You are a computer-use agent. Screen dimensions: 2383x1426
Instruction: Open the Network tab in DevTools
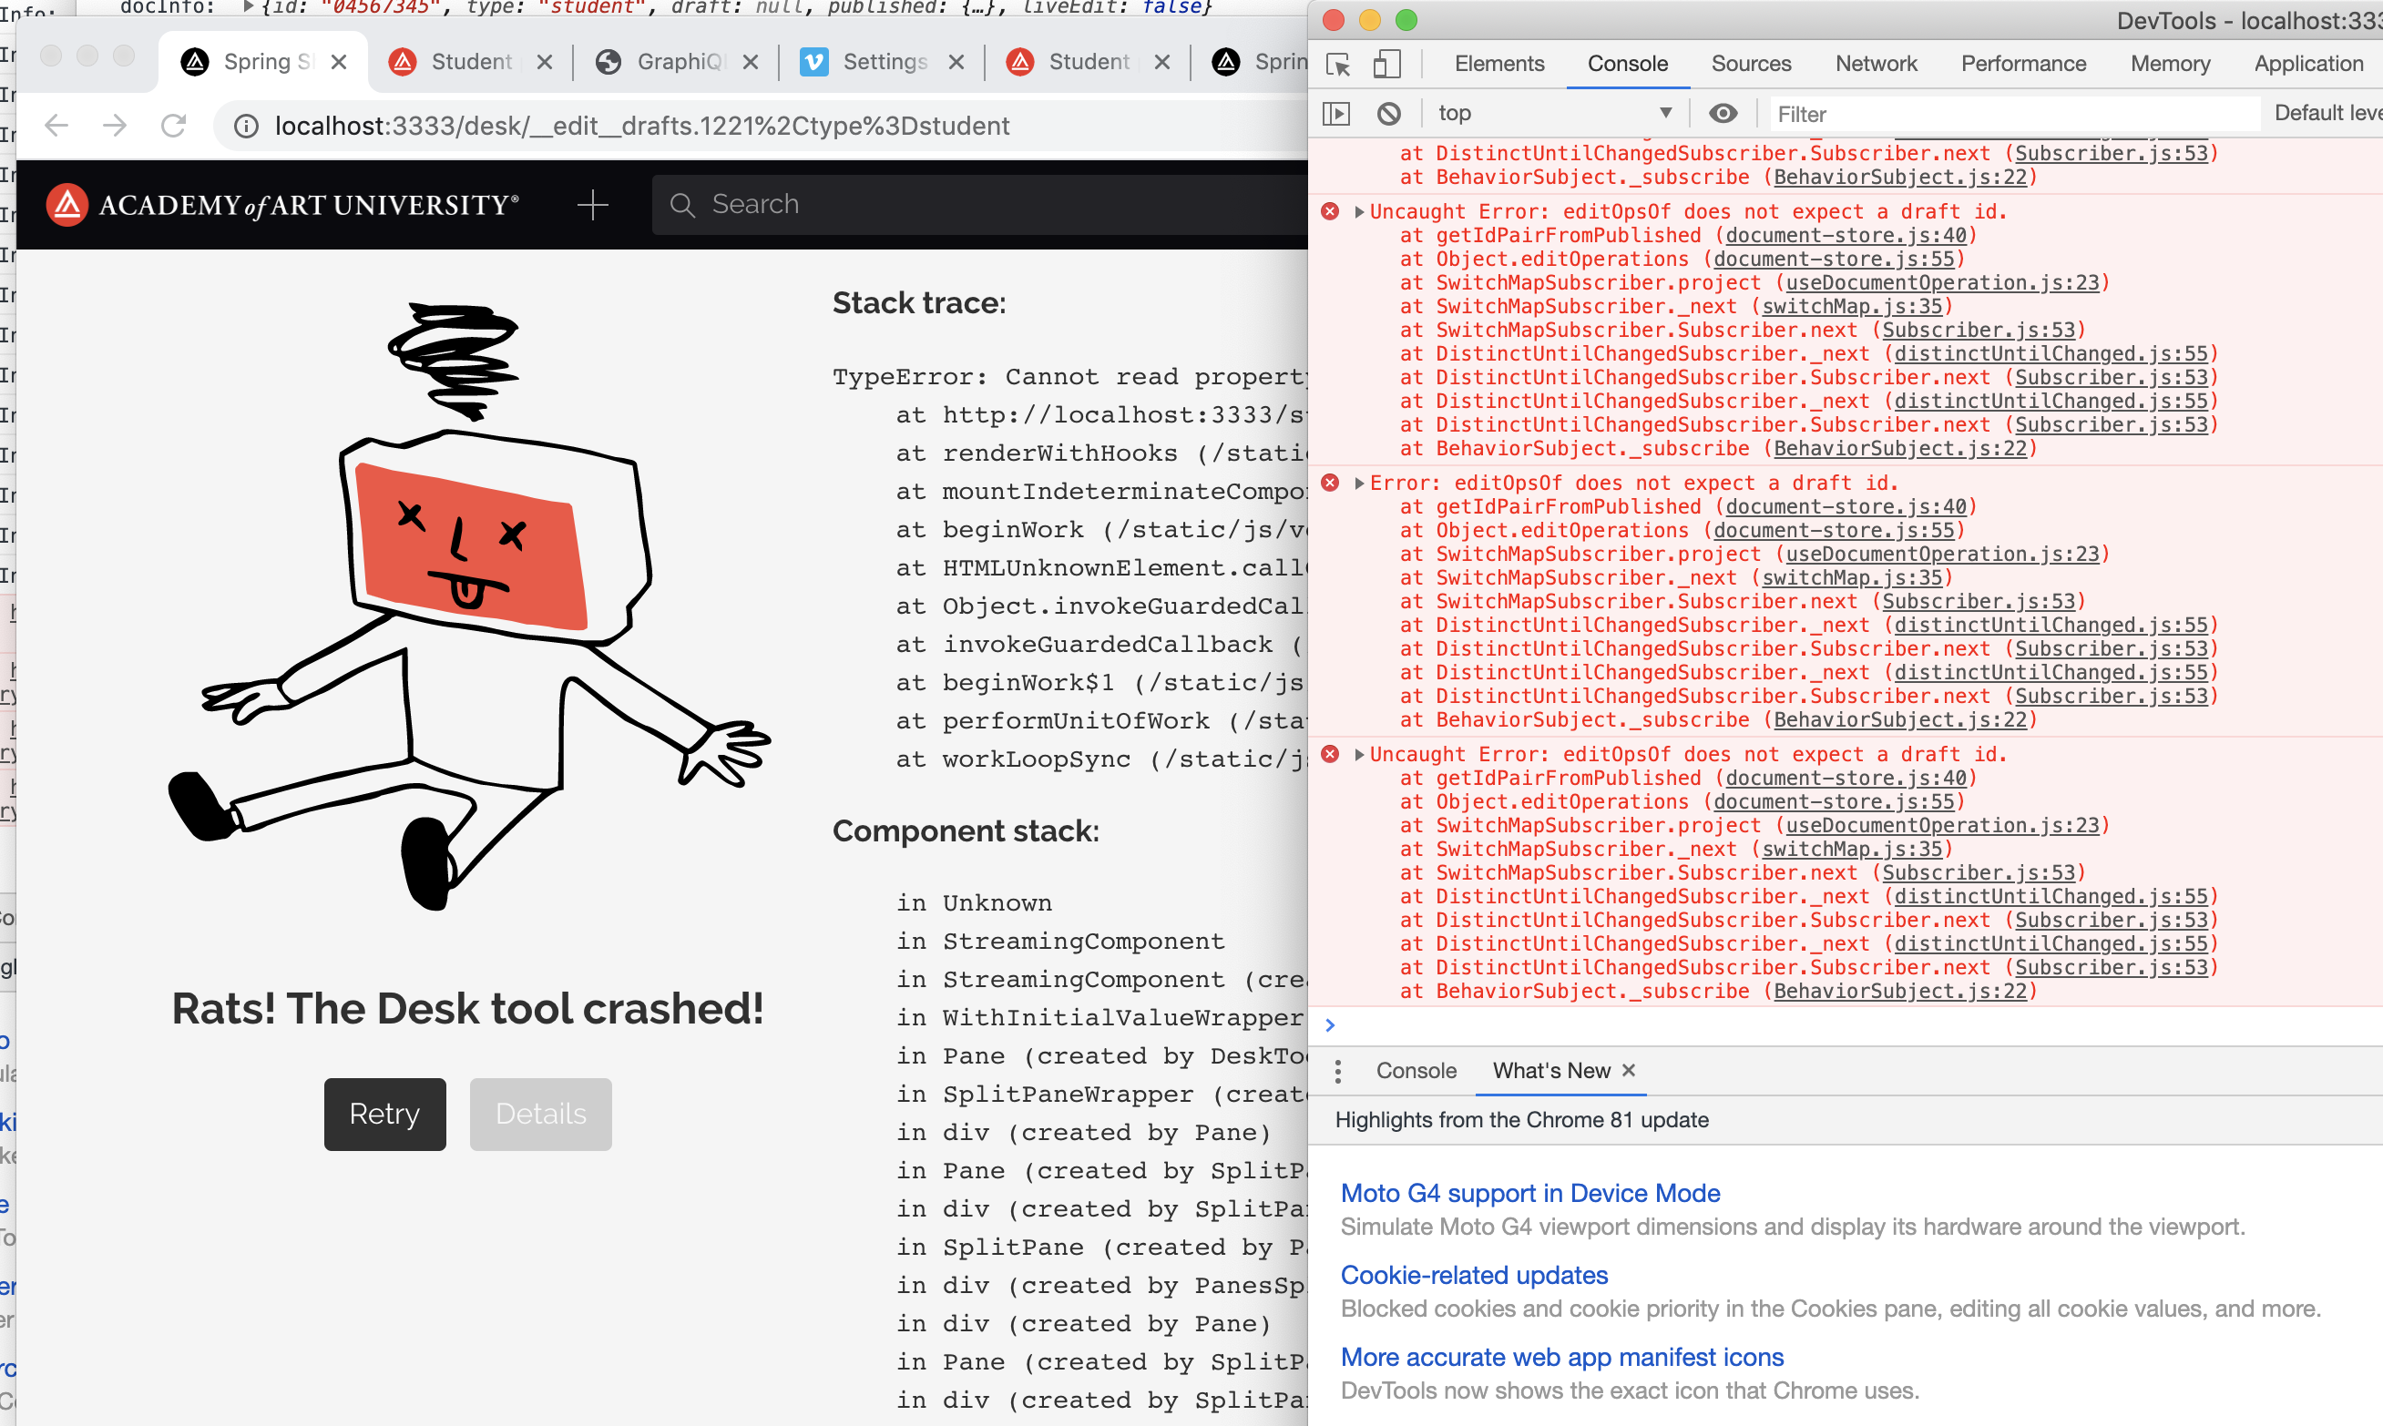pos(1876,64)
